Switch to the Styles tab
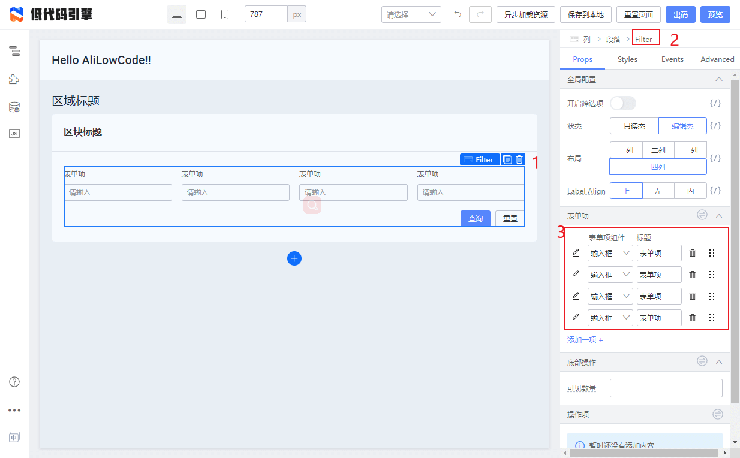The width and height of the screenshot is (740, 458). [627, 59]
